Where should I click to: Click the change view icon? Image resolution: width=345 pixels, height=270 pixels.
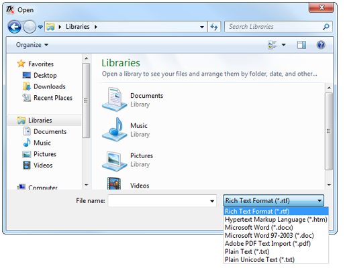[272, 45]
